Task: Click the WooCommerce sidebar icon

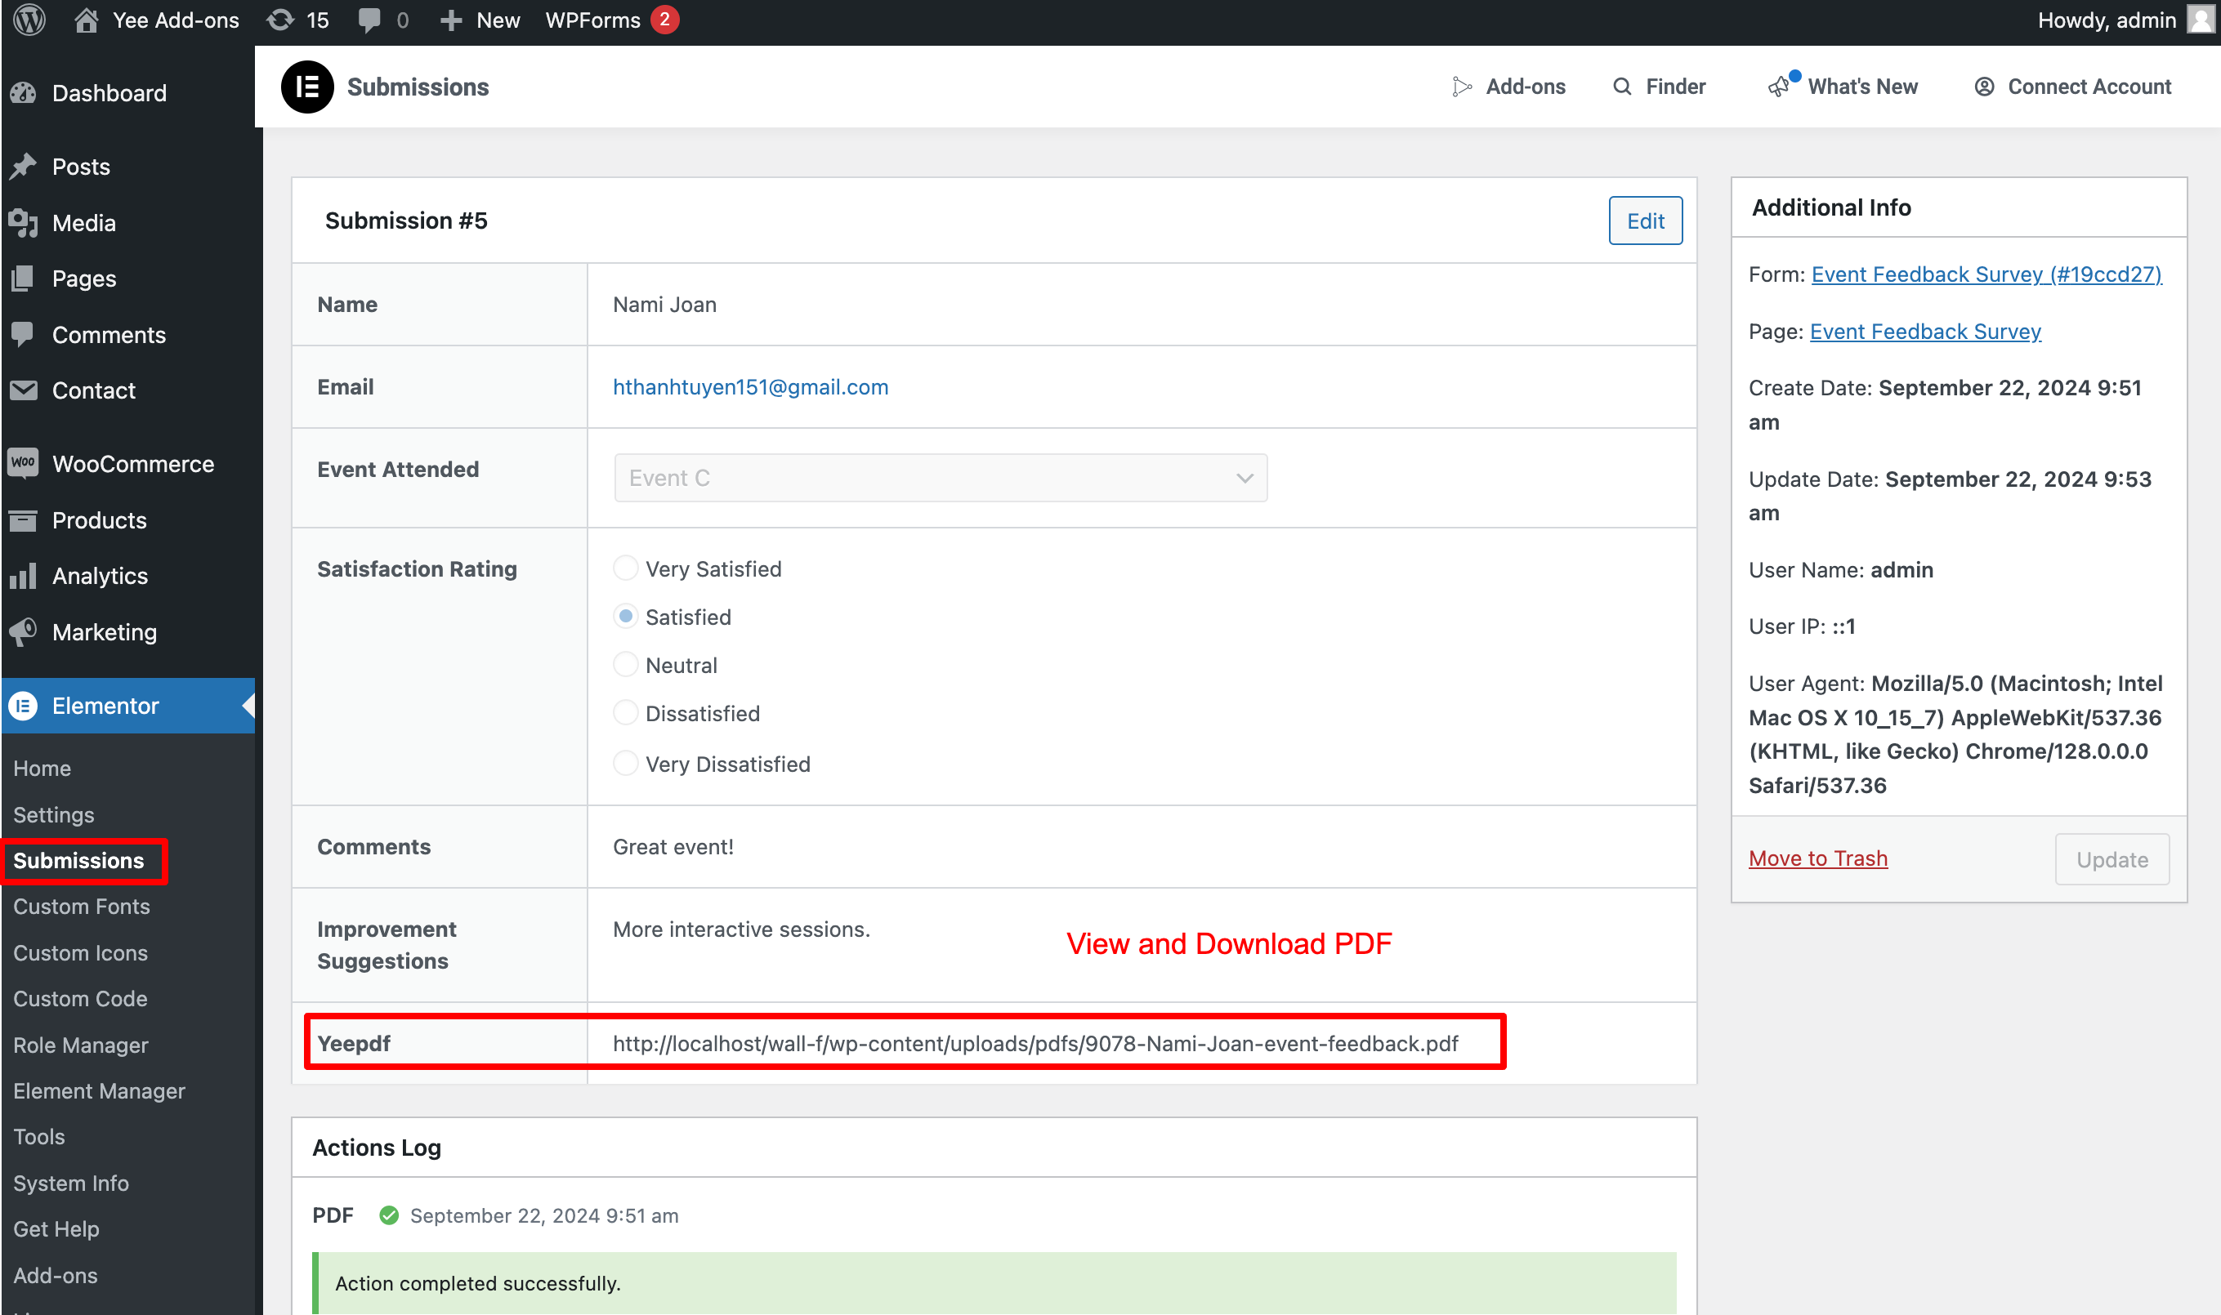Action: tap(24, 462)
